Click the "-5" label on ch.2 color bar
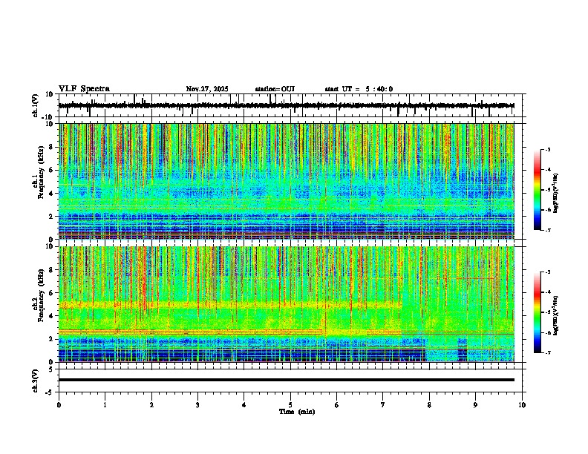Screen dimensions: 588x454 tap(548, 312)
